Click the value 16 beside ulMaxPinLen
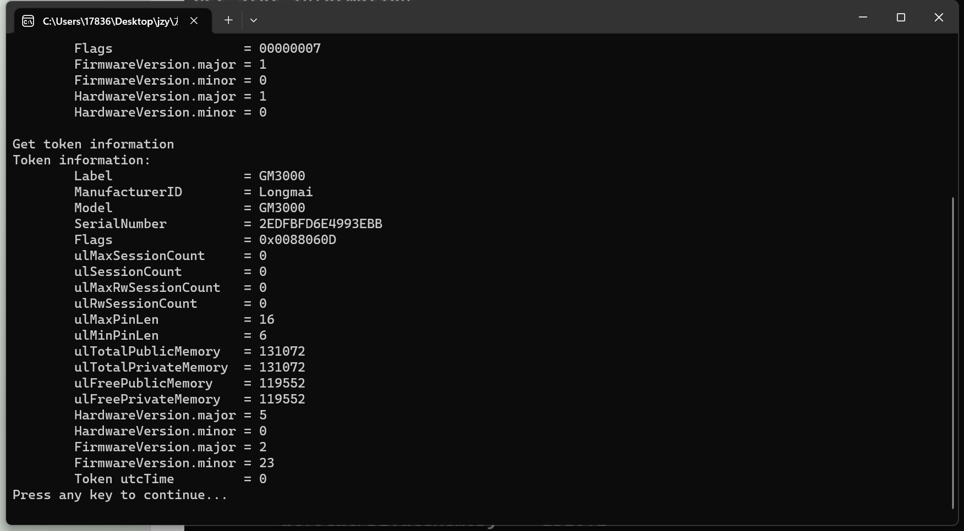 [x=267, y=319]
